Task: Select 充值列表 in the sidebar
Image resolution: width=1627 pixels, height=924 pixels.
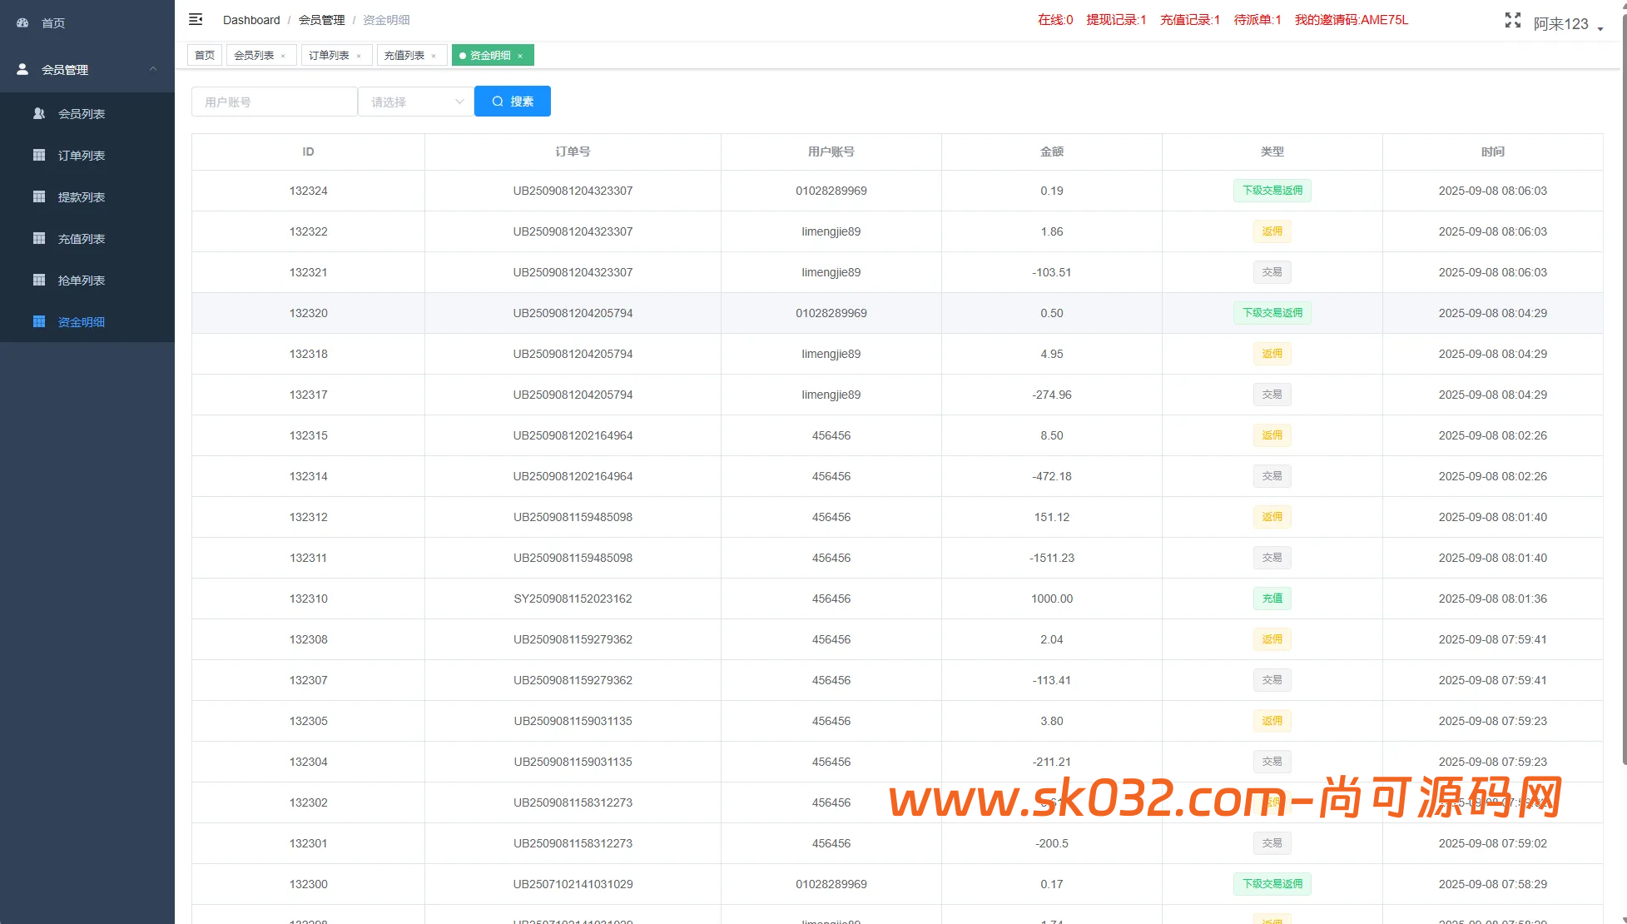Action: point(81,238)
